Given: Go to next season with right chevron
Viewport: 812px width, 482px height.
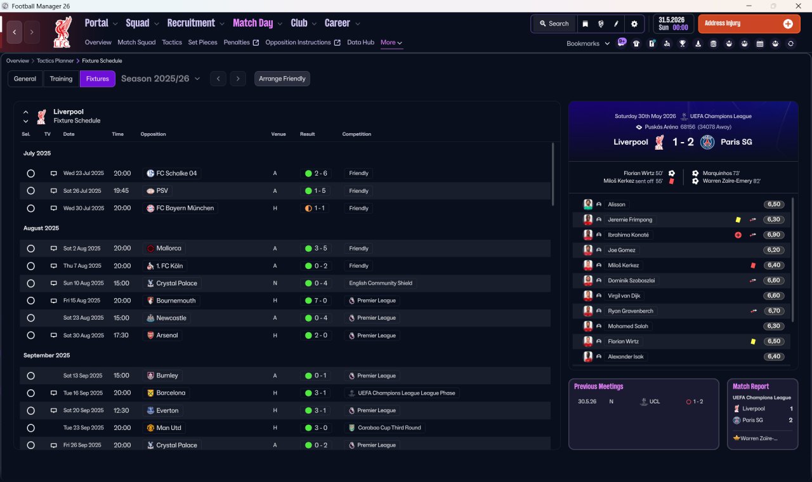Looking at the screenshot, I should click(x=238, y=79).
